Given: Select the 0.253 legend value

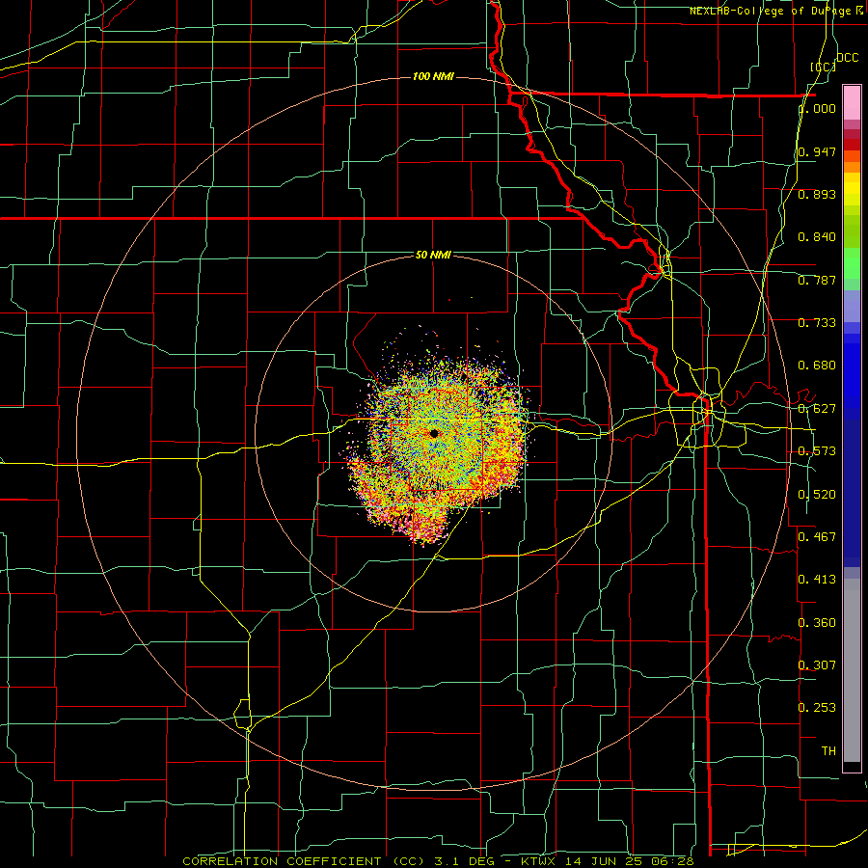Looking at the screenshot, I should (817, 708).
